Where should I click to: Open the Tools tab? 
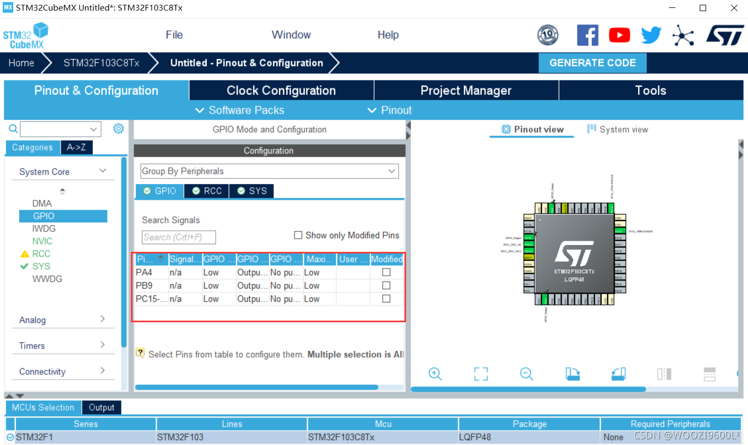(x=651, y=90)
